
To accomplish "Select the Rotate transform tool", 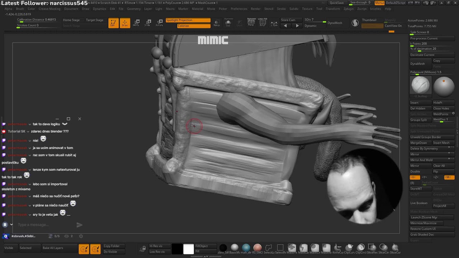I will 159,23.
